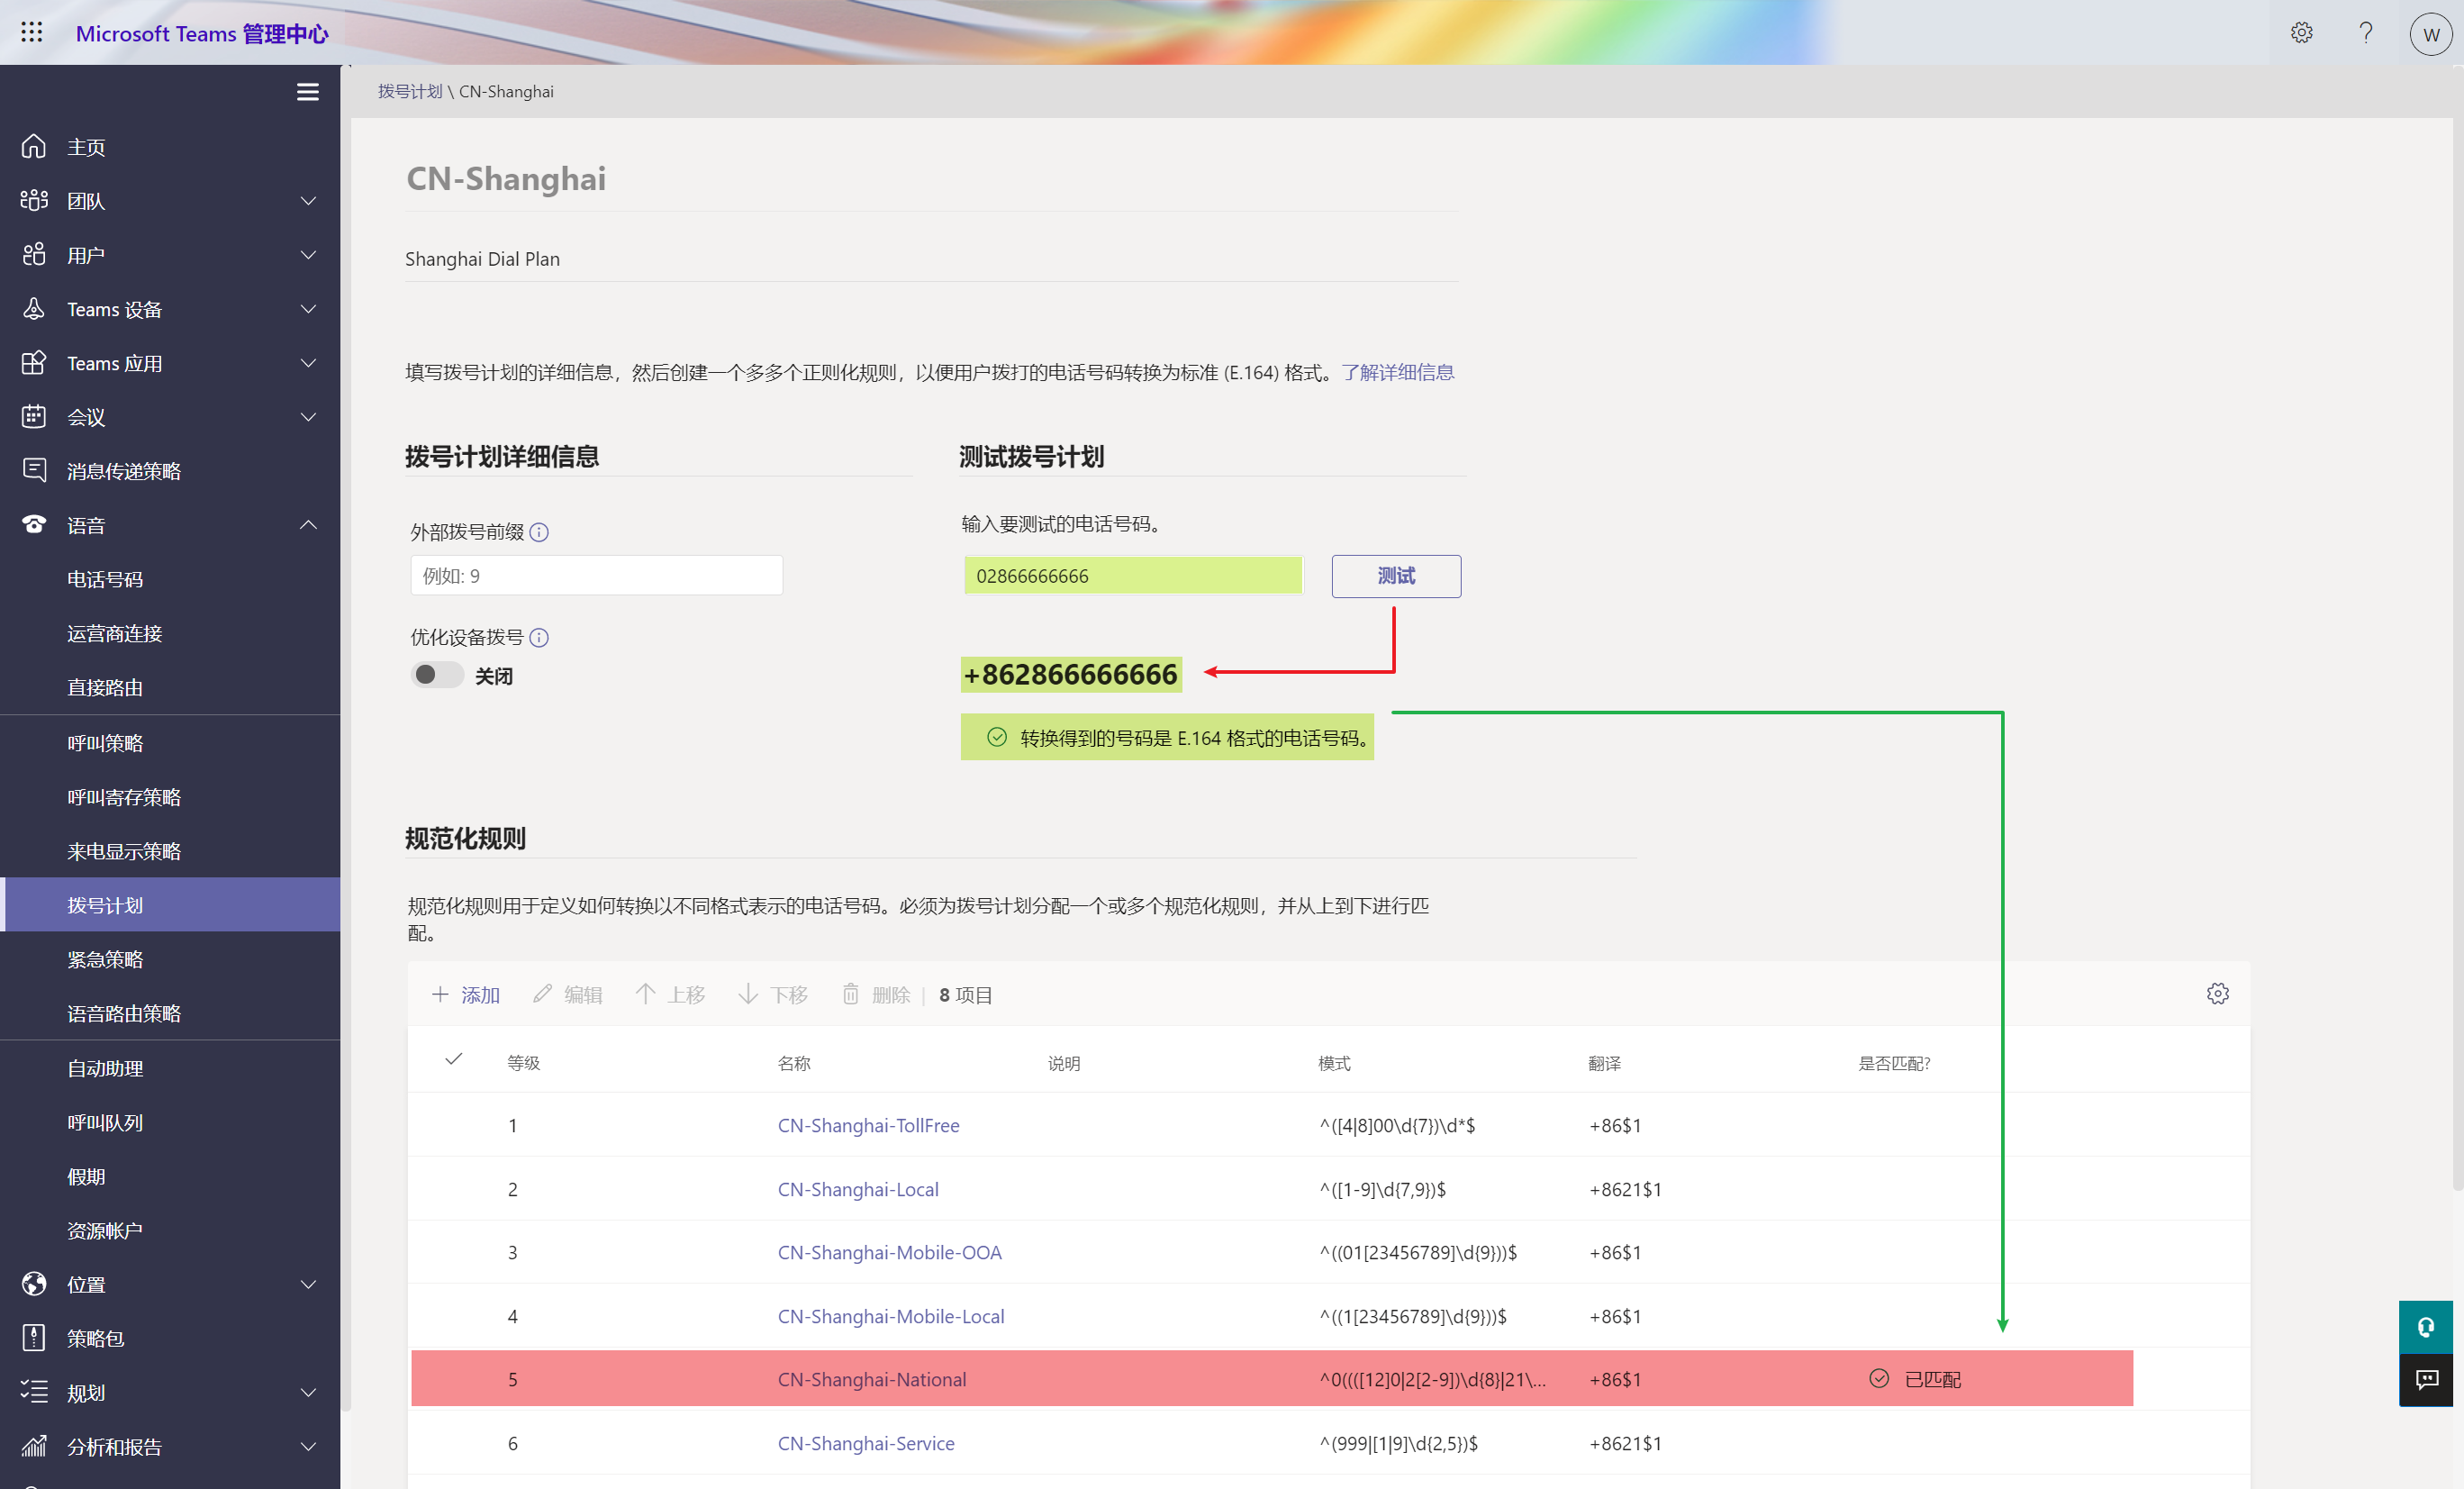Open the CN-Shanghai-TollFree rule
This screenshot has width=2464, height=1489.
pos(868,1125)
